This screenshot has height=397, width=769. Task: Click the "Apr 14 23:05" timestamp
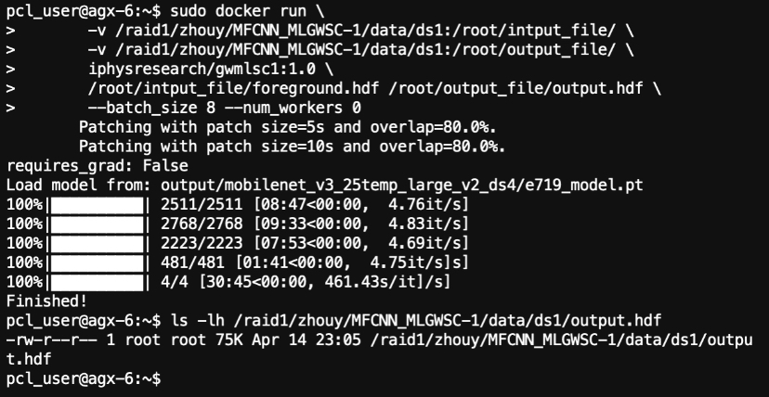click(292, 340)
